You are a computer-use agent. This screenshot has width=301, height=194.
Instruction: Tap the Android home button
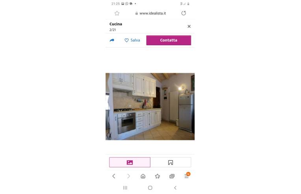(150, 188)
